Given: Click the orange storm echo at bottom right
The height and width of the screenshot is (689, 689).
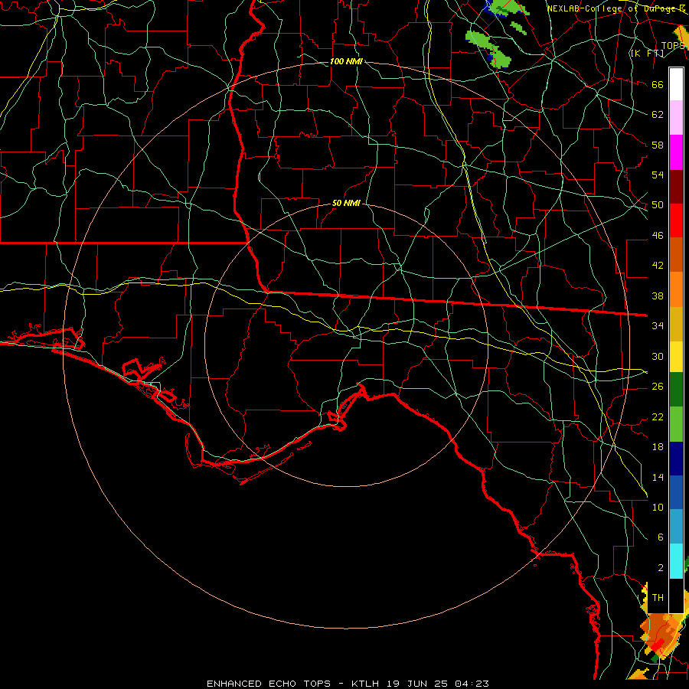Looking at the screenshot, I should (661, 633).
